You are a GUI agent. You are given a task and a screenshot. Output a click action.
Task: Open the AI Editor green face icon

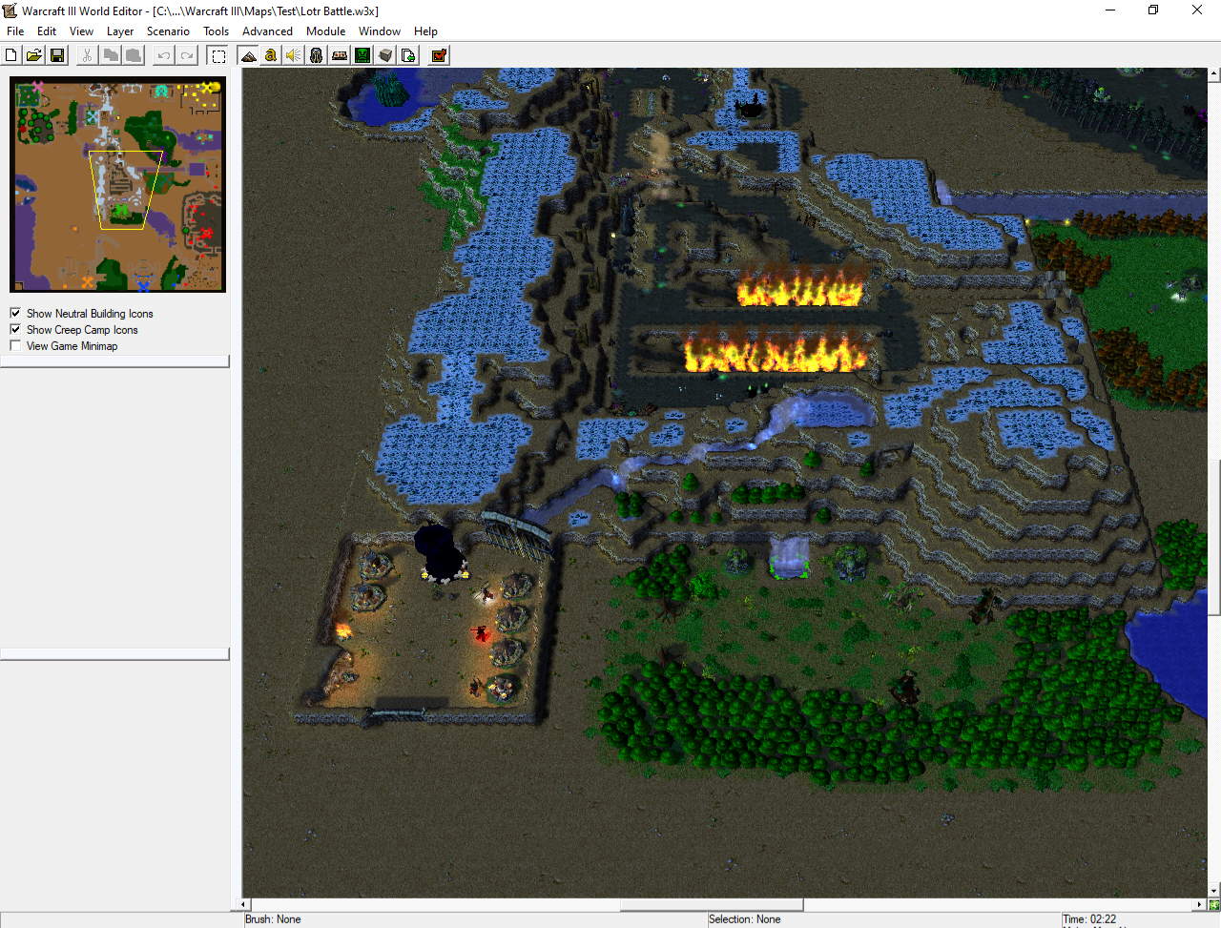tap(362, 55)
